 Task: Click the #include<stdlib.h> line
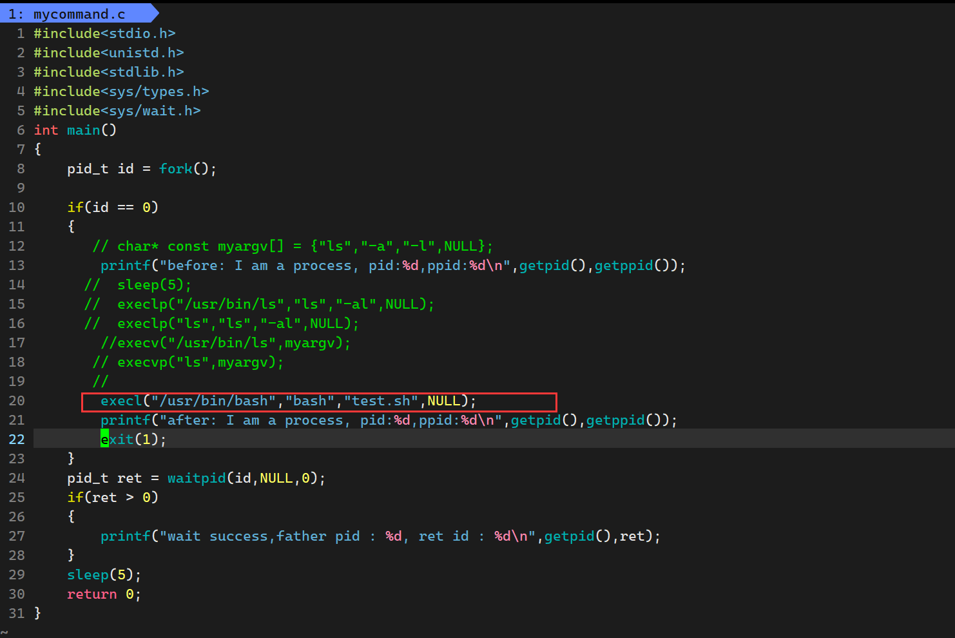[x=109, y=72]
